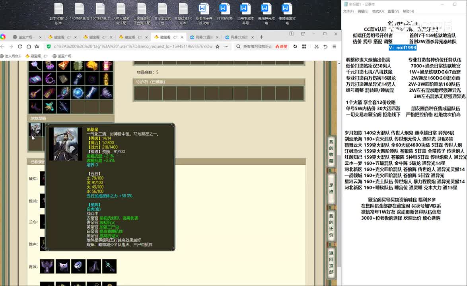The image size is (467, 286).
Task: Click the undo closed tab icon
Action: pyautogui.click(x=325, y=46)
